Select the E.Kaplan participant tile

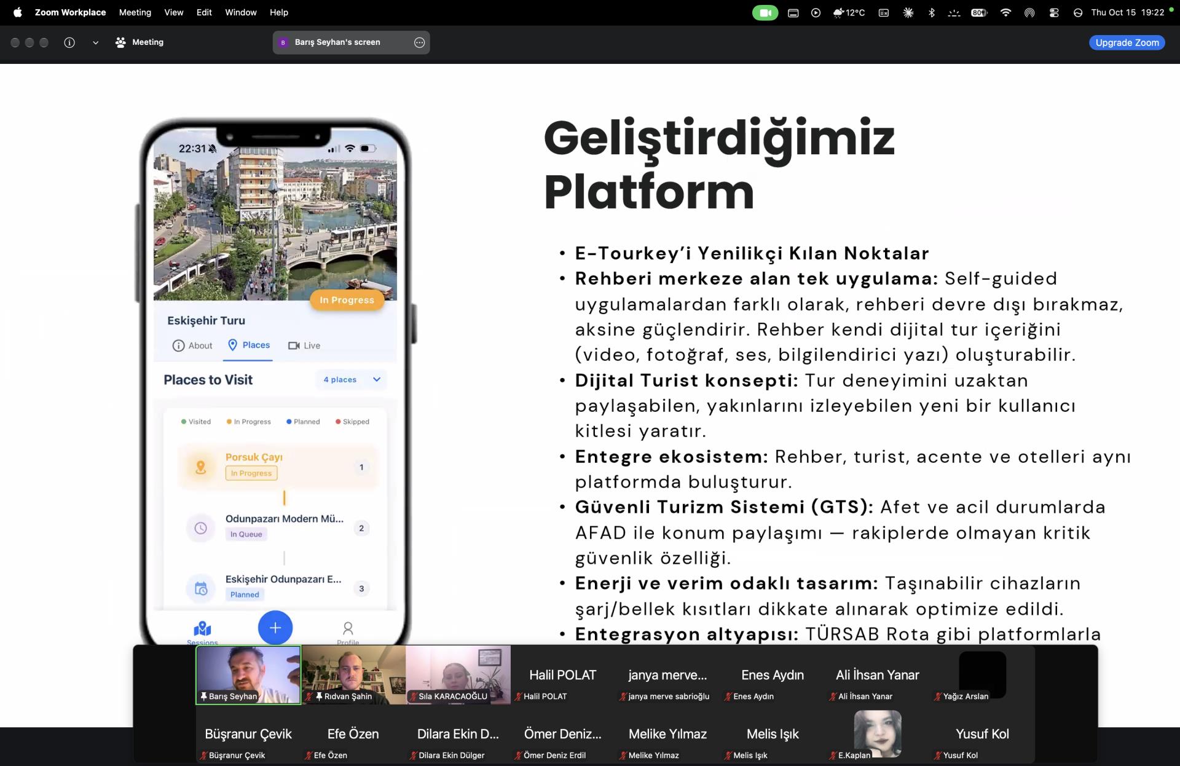point(877,734)
